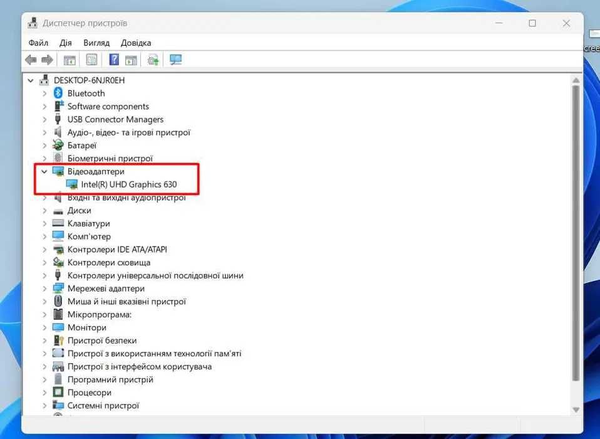Screen dimensions: 600x439
Task: Select Вхідні та вихідні аудіопристрої row
Action: pyautogui.click(x=127, y=198)
